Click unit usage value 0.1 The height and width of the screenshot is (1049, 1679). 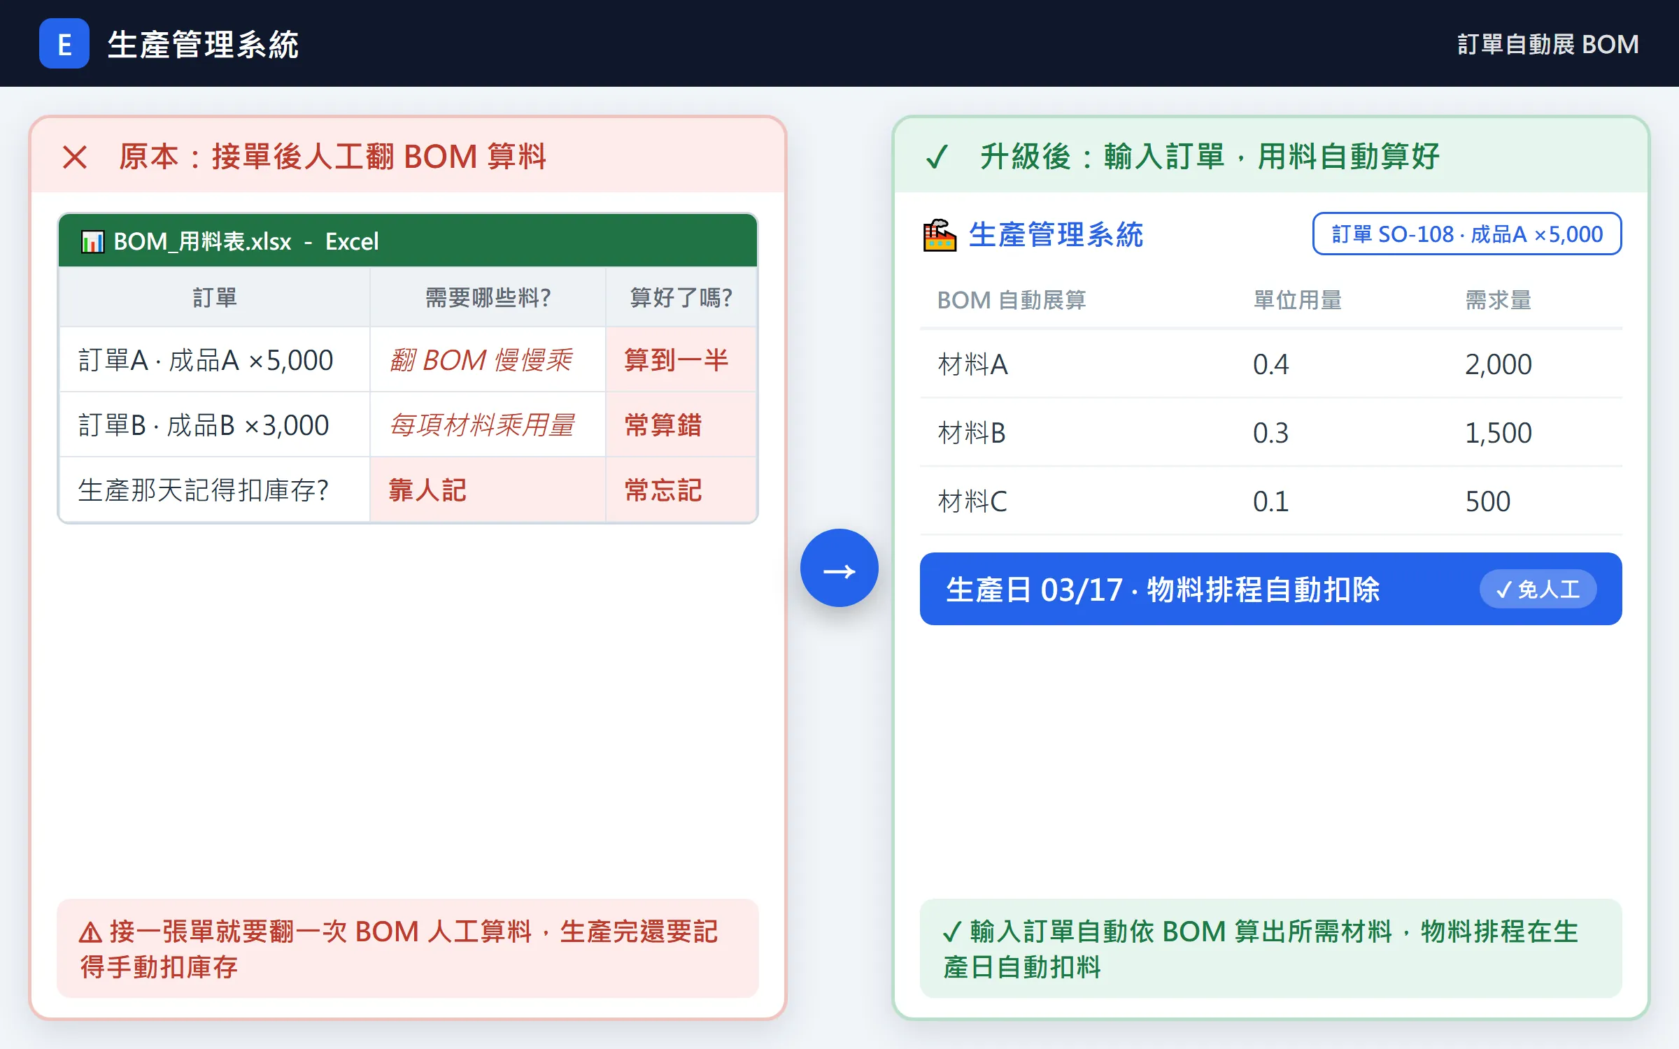[x=1270, y=501]
